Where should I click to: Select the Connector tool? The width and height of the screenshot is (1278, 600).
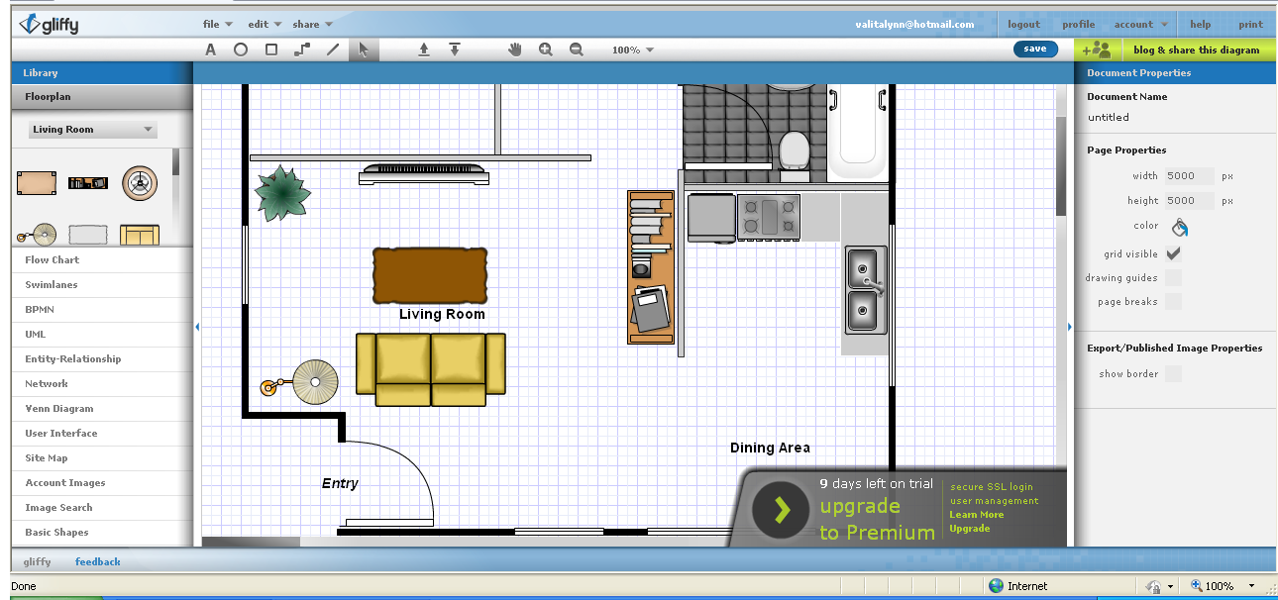[302, 50]
